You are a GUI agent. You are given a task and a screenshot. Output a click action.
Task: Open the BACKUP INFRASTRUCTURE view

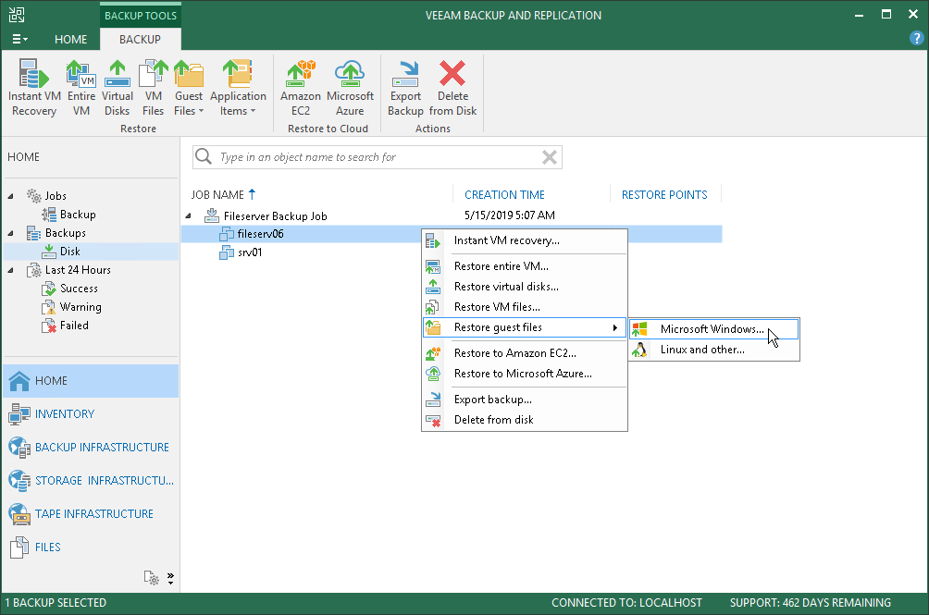click(91, 447)
